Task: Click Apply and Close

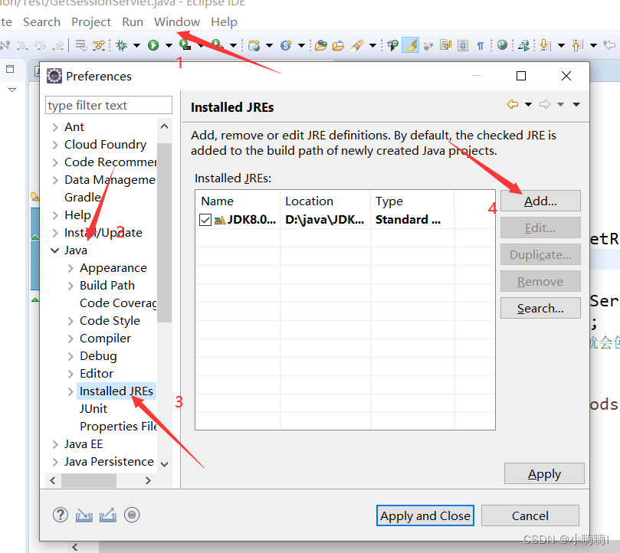Action: (x=425, y=515)
